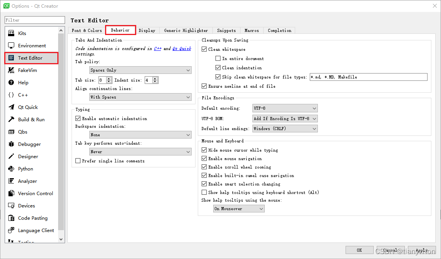Enable In entire document checkbox

(x=218, y=58)
